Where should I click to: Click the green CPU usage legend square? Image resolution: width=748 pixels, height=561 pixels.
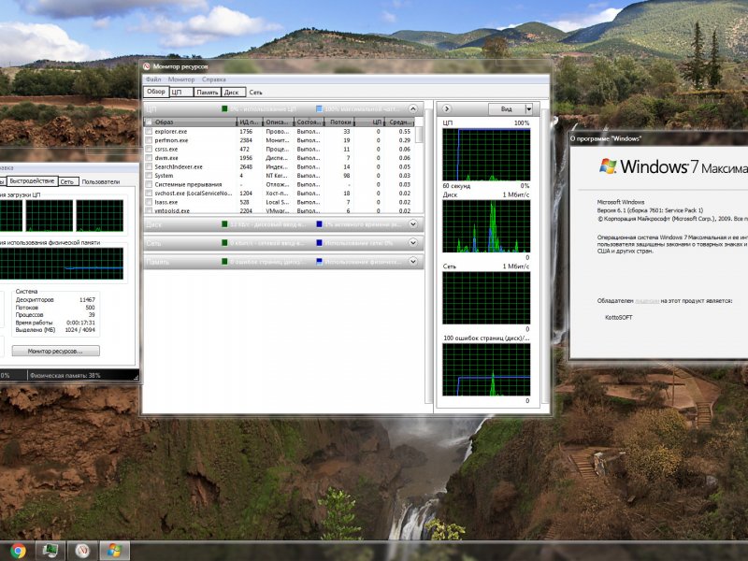(224, 108)
